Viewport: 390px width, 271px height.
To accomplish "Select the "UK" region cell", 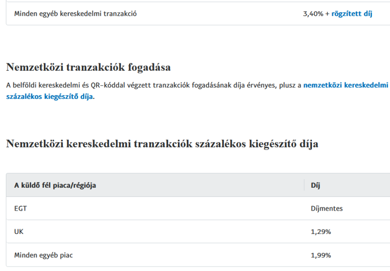I will [x=19, y=232].
